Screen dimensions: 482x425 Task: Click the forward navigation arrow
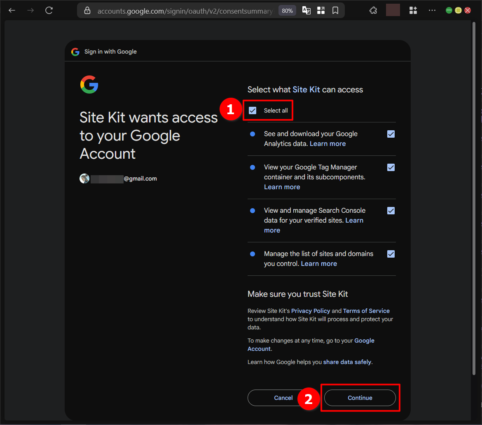(x=30, y=10)
